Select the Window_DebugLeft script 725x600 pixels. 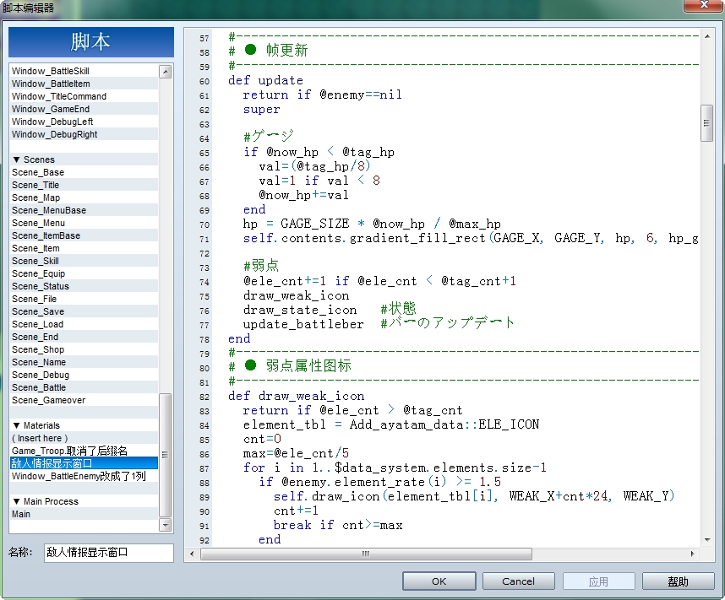[84, 122]
